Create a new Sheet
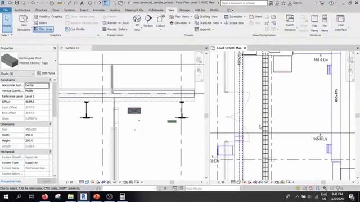The height and width of the screenshot is (202, 360). point(256,17)
